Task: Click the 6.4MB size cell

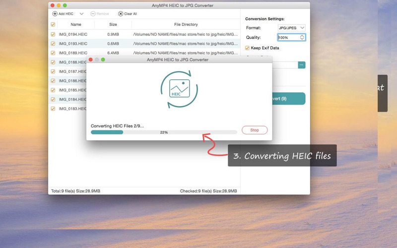Action: click(113, 53)
